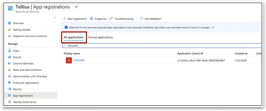The width and height of the screenshot is (266, 111).
Task: Collapse the sidebar with the double chevron
Action: pos(55,18)
